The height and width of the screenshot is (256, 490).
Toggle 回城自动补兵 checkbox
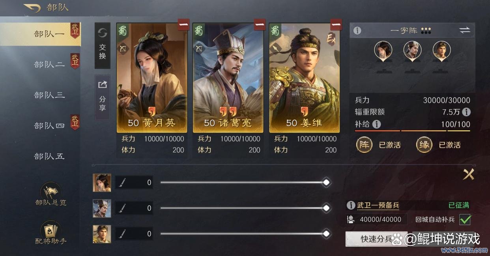[465, 219]
